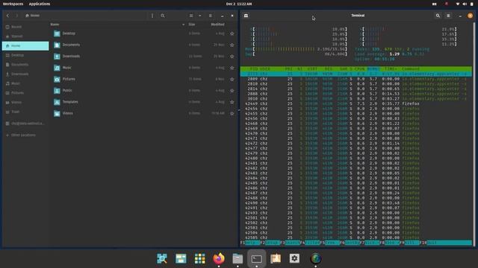Image resolution: width=478 pixels, height=268 pixels.
Task: Star the Music folder
Action: [232, 68]
